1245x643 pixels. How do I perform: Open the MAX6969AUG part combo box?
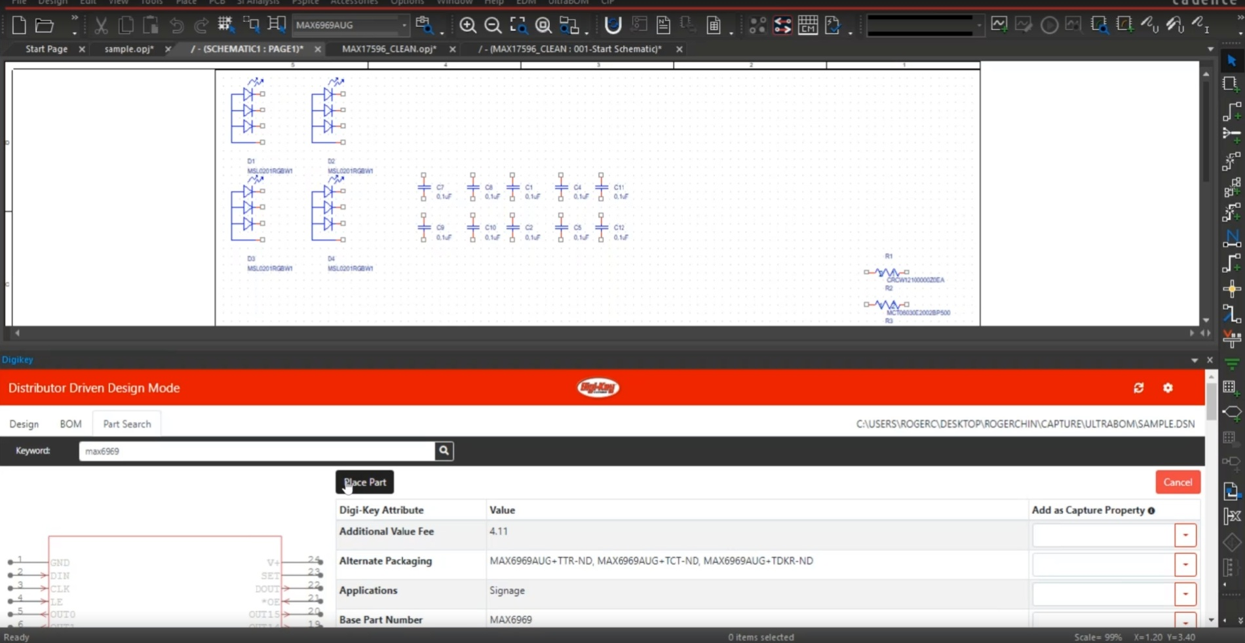click(x=351, y=25)
